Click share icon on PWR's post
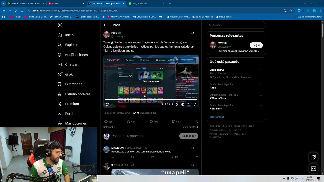This screenshot has width=324, height=182. [196, 122]
